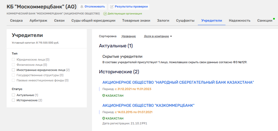Click the green dot indicator near Санкции
Image resolution: width=278 pixels, height=131 pixels.
click(x=274, y=19)
